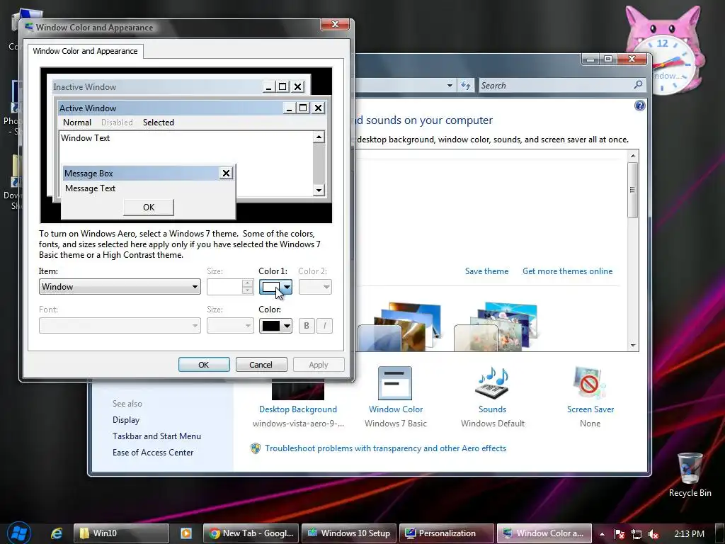Click the Window Color a... taskbar button
The height and width of the screenshot is (544, 725).
coord(544,533)
